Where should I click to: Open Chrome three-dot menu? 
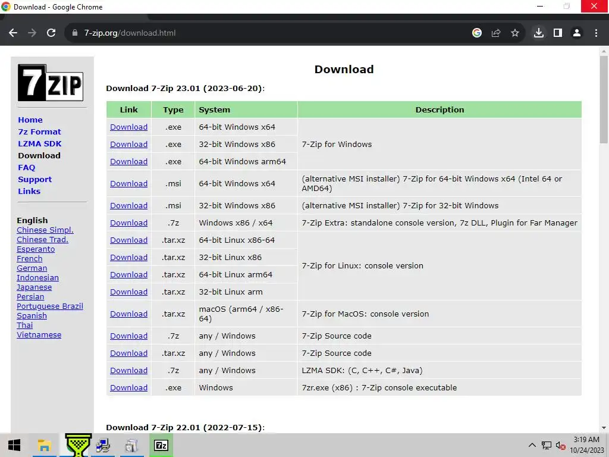click(596, 33)
